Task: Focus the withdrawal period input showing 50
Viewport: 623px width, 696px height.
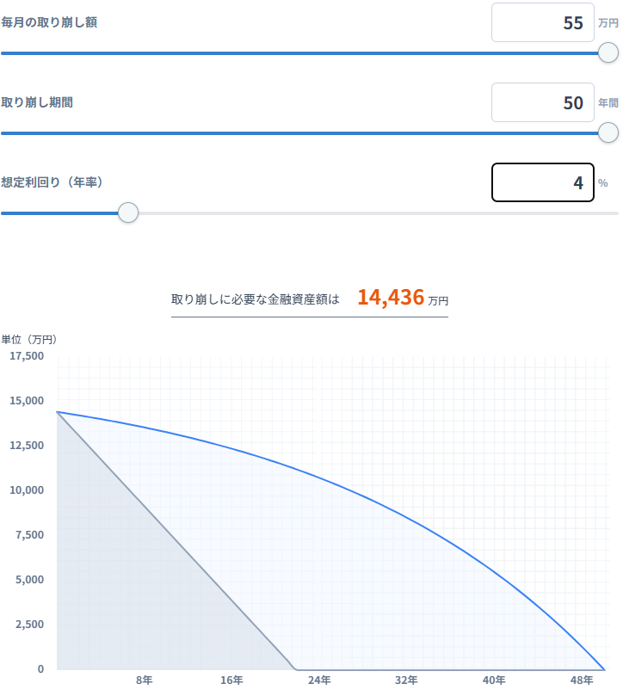Action: coord(542,103)
